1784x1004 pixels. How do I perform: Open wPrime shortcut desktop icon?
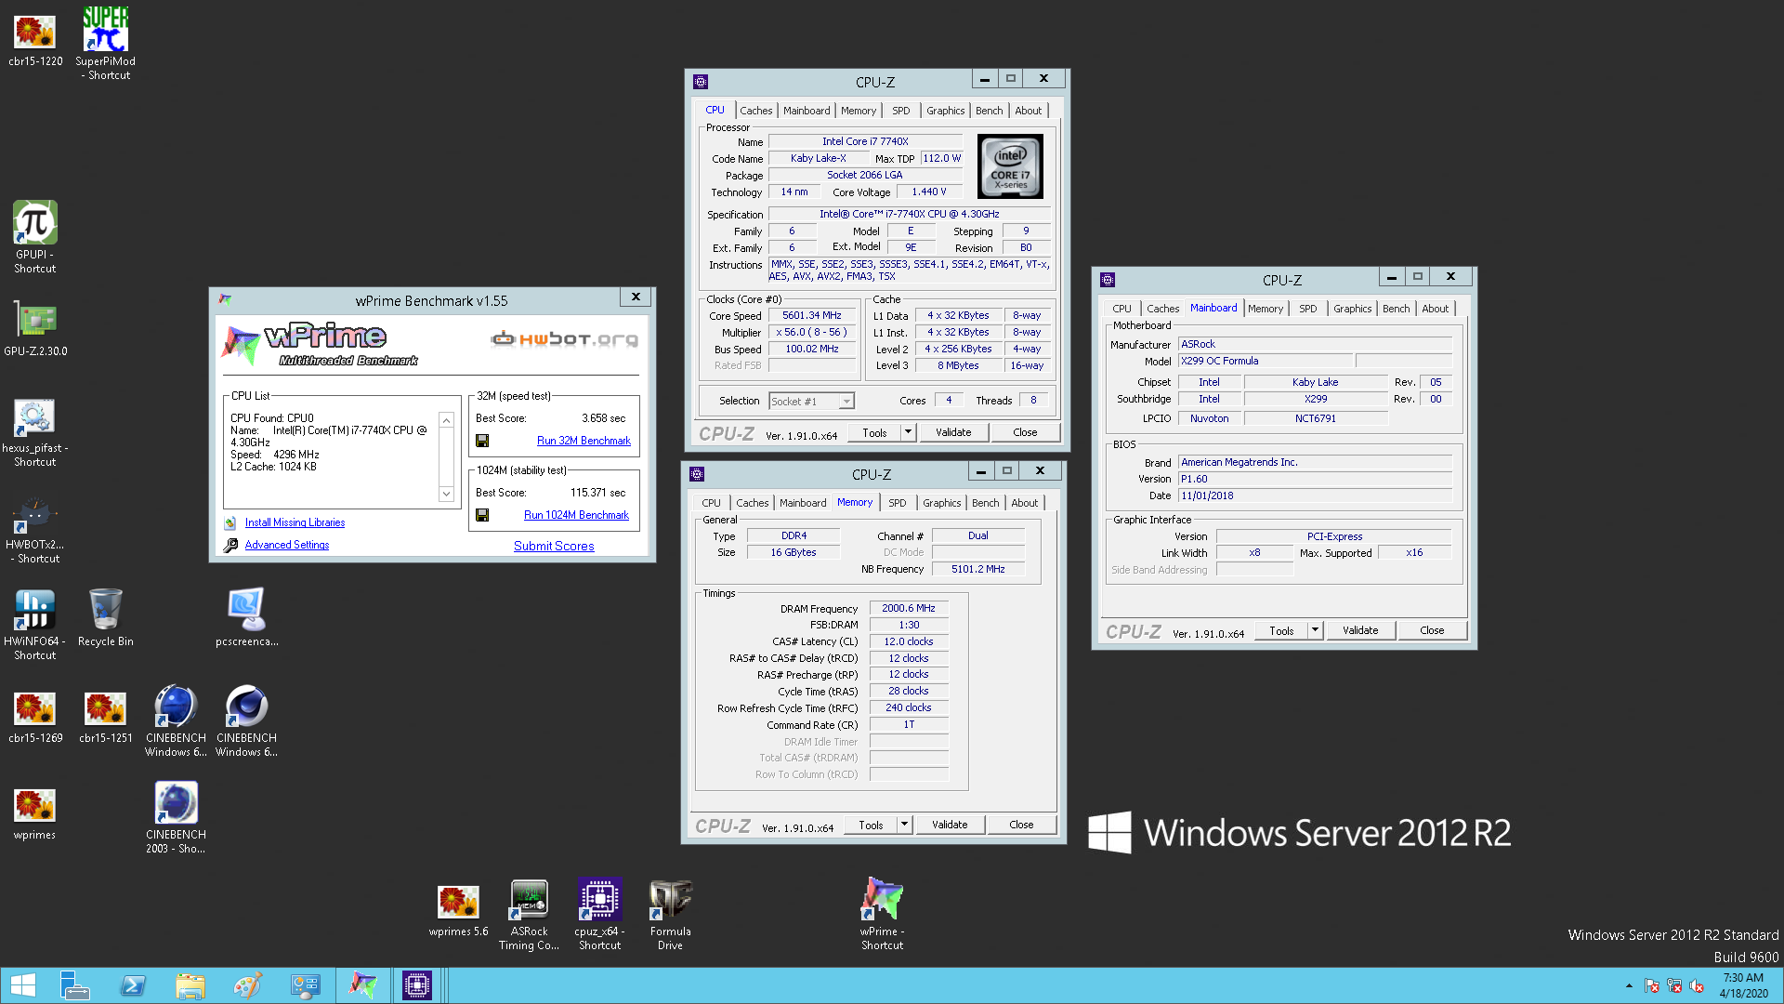(882, 914)
